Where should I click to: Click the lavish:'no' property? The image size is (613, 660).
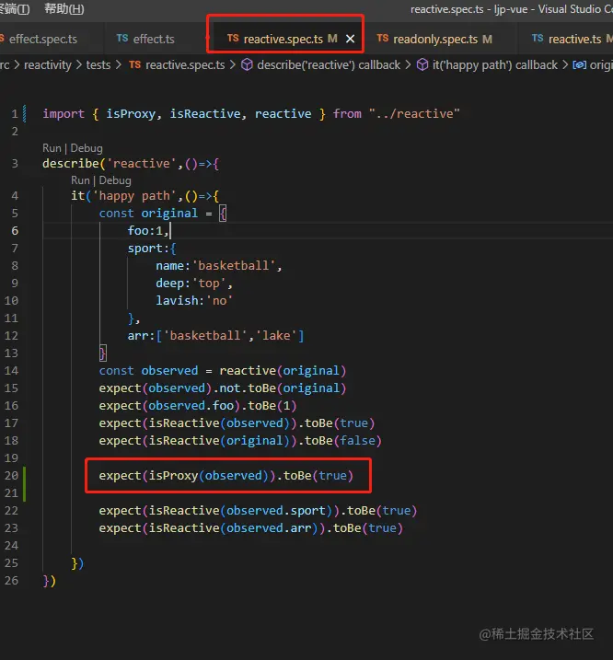(x=194, y=300)
